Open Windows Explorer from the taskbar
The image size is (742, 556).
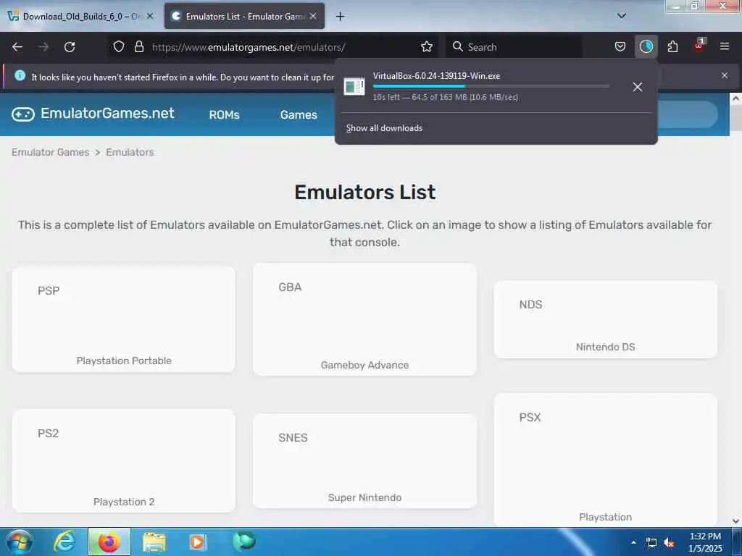tap(154, 542)
